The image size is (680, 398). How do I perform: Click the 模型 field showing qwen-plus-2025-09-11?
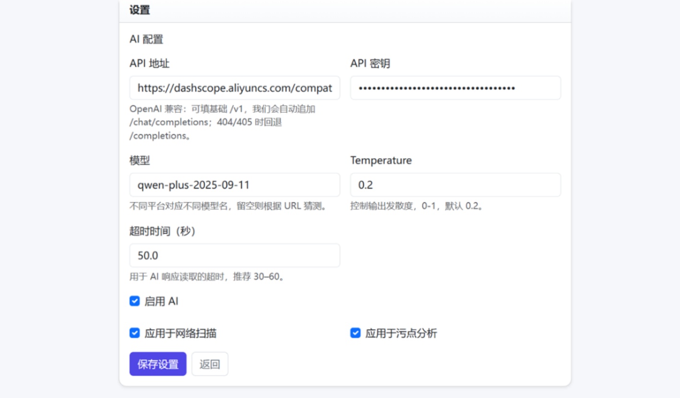[234, 185]
